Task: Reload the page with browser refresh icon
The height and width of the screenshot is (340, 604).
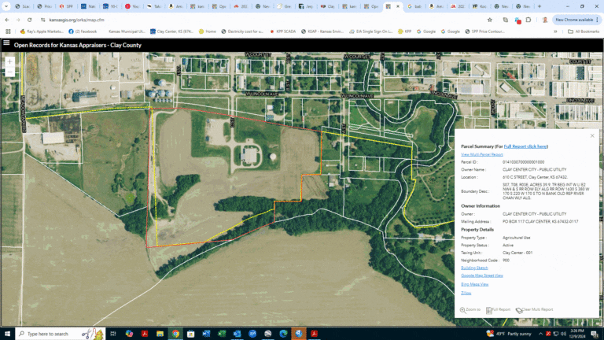Action: click(28, 20)
